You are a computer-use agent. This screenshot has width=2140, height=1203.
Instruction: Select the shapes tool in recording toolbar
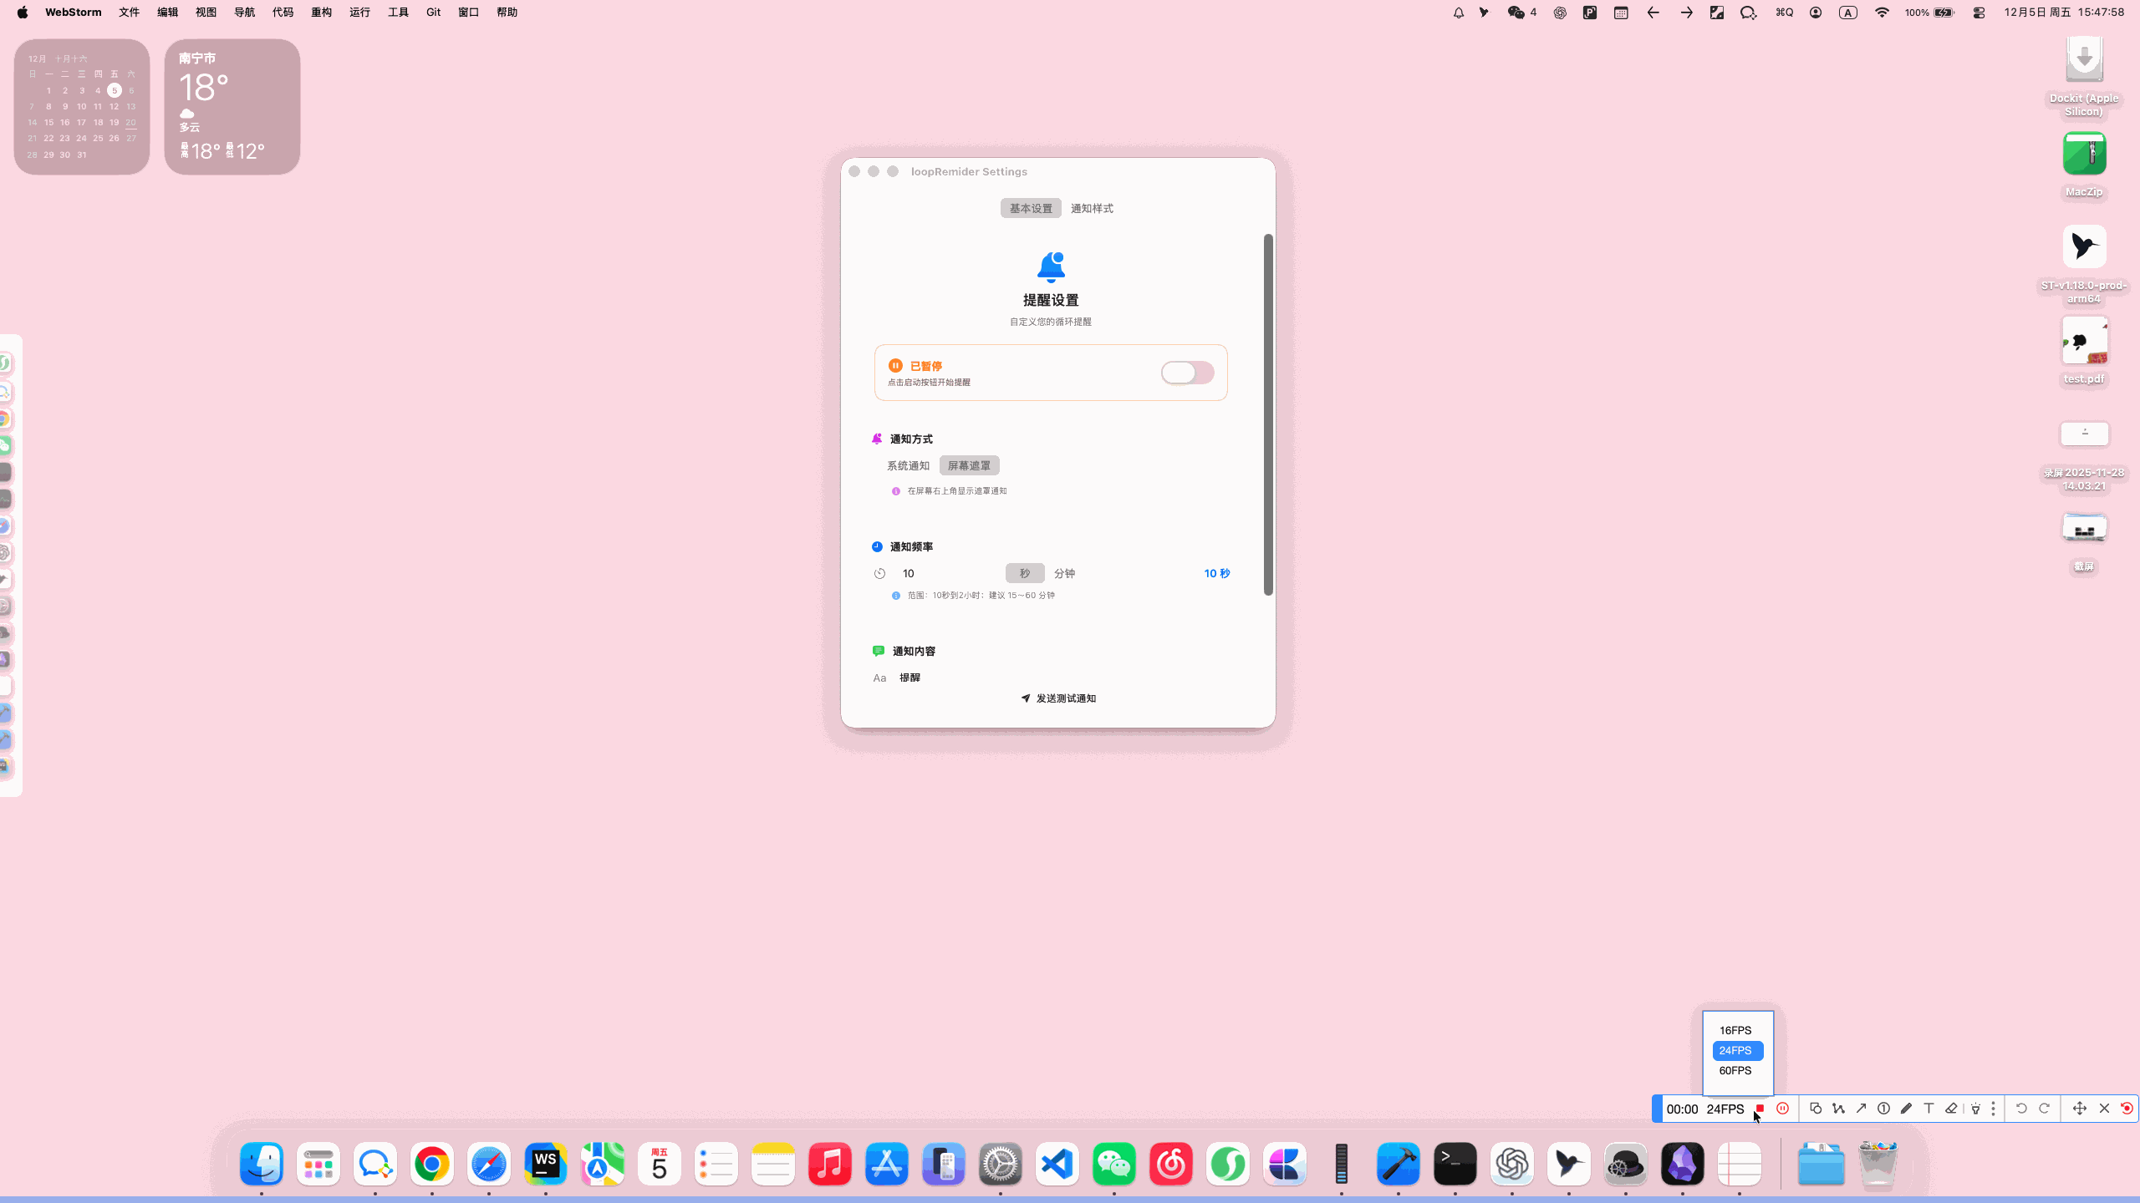pyautogui.click(x=1815, y=1109)
